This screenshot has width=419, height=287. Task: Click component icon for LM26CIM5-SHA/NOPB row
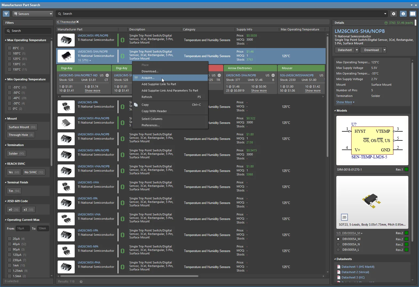click(x=122, y=56)
